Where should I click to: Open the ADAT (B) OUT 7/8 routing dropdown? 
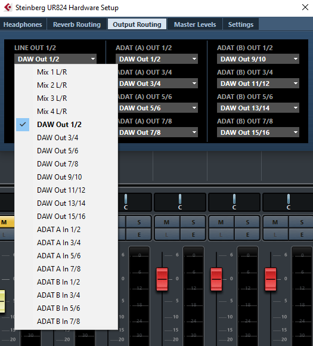point(258,132)
